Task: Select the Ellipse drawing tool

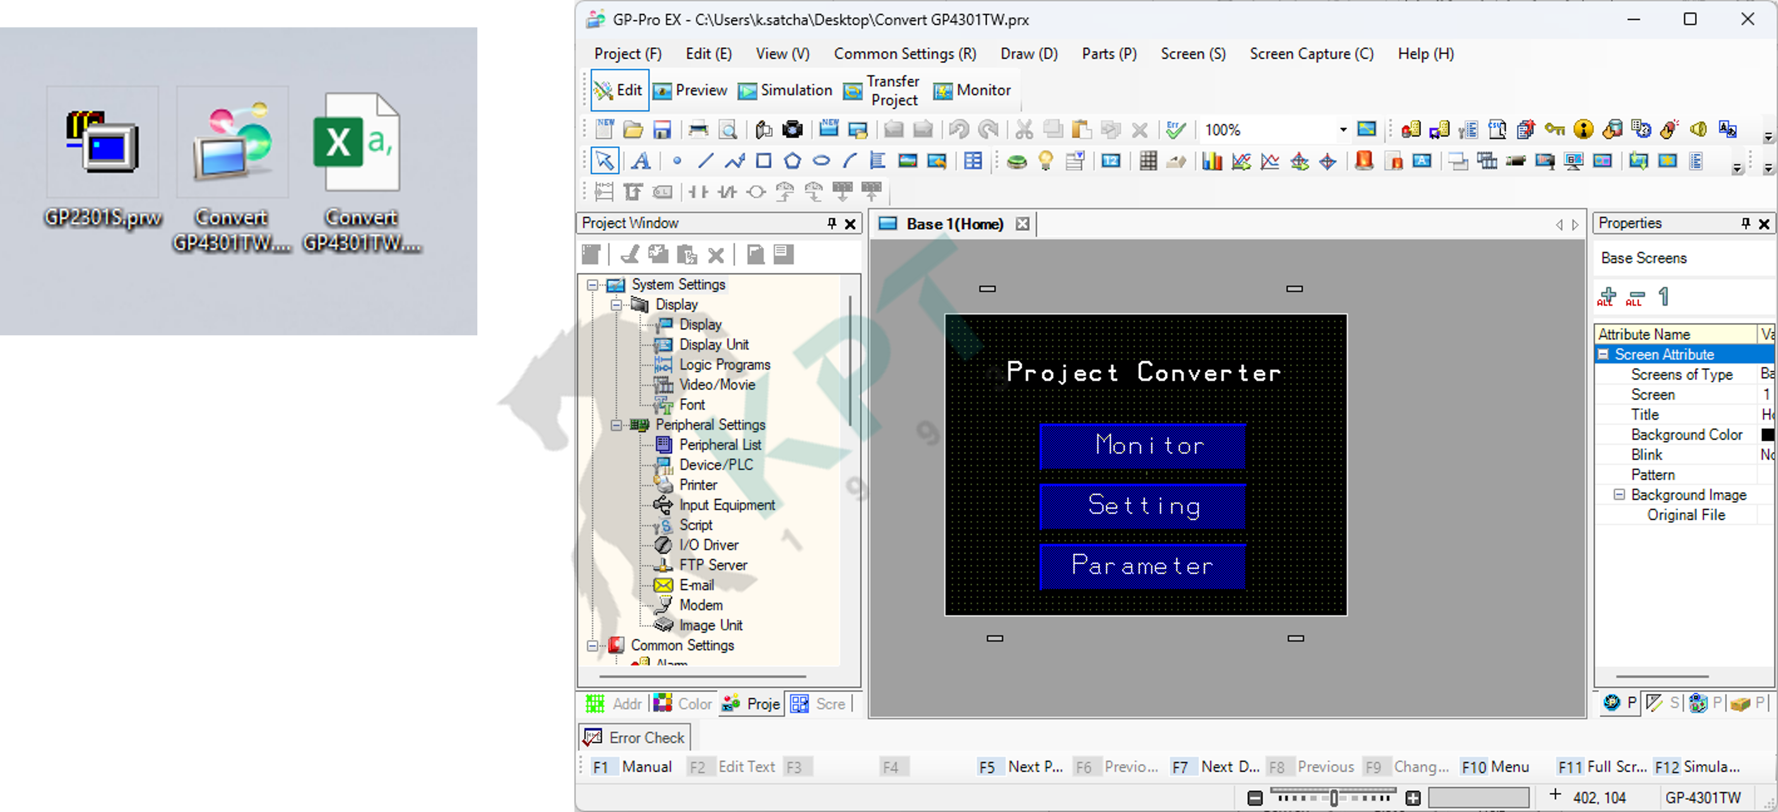Action: [821, 161]
